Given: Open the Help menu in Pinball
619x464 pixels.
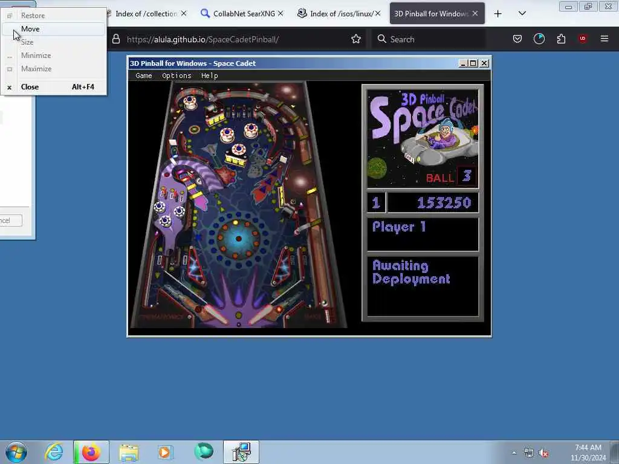Looking at the screenshot, I should coord(210,76).
